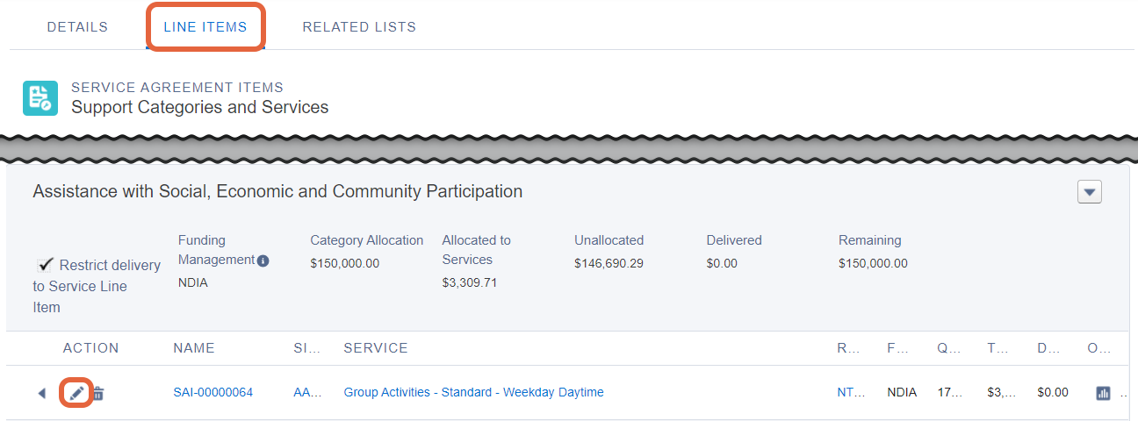
Task: Click the Assistance with Social, Economic section heading
Action: click(x=277, y=191)
